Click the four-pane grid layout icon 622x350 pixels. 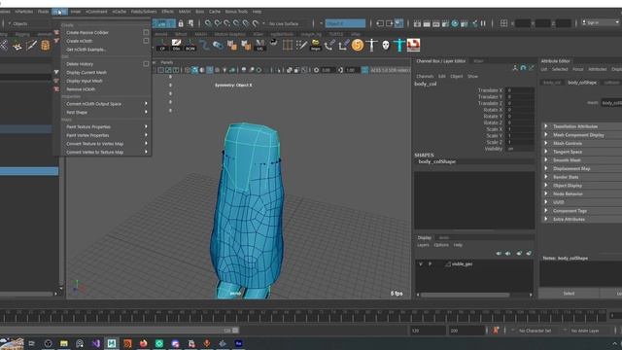tap(503, 23)
